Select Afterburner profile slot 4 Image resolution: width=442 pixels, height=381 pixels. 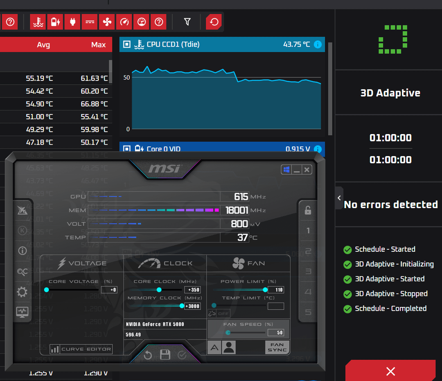[308, 292]
